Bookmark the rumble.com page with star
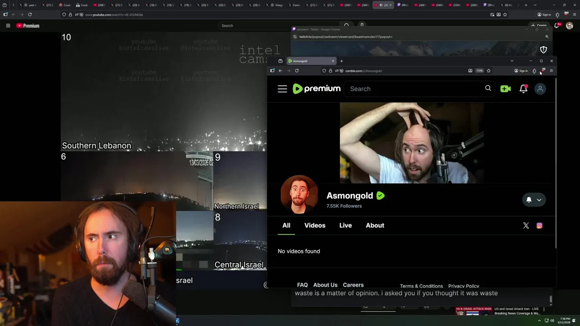The height and width of the screenshot is (326, 580). 488,71
